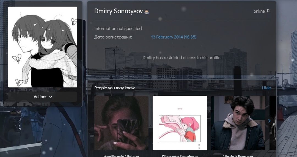Image resolution: width=297 pixels, height=157 pixels.
Task: Click the People you may know heading
Action: [114, 88]
